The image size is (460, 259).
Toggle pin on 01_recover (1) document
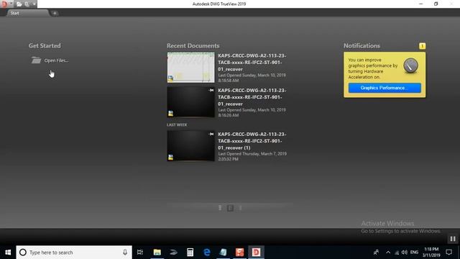(211, 135)
